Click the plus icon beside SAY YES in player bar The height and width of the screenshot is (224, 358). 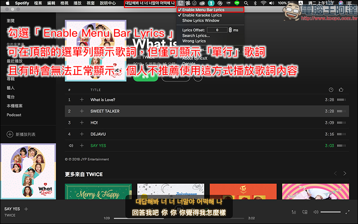tap(26, 209)
